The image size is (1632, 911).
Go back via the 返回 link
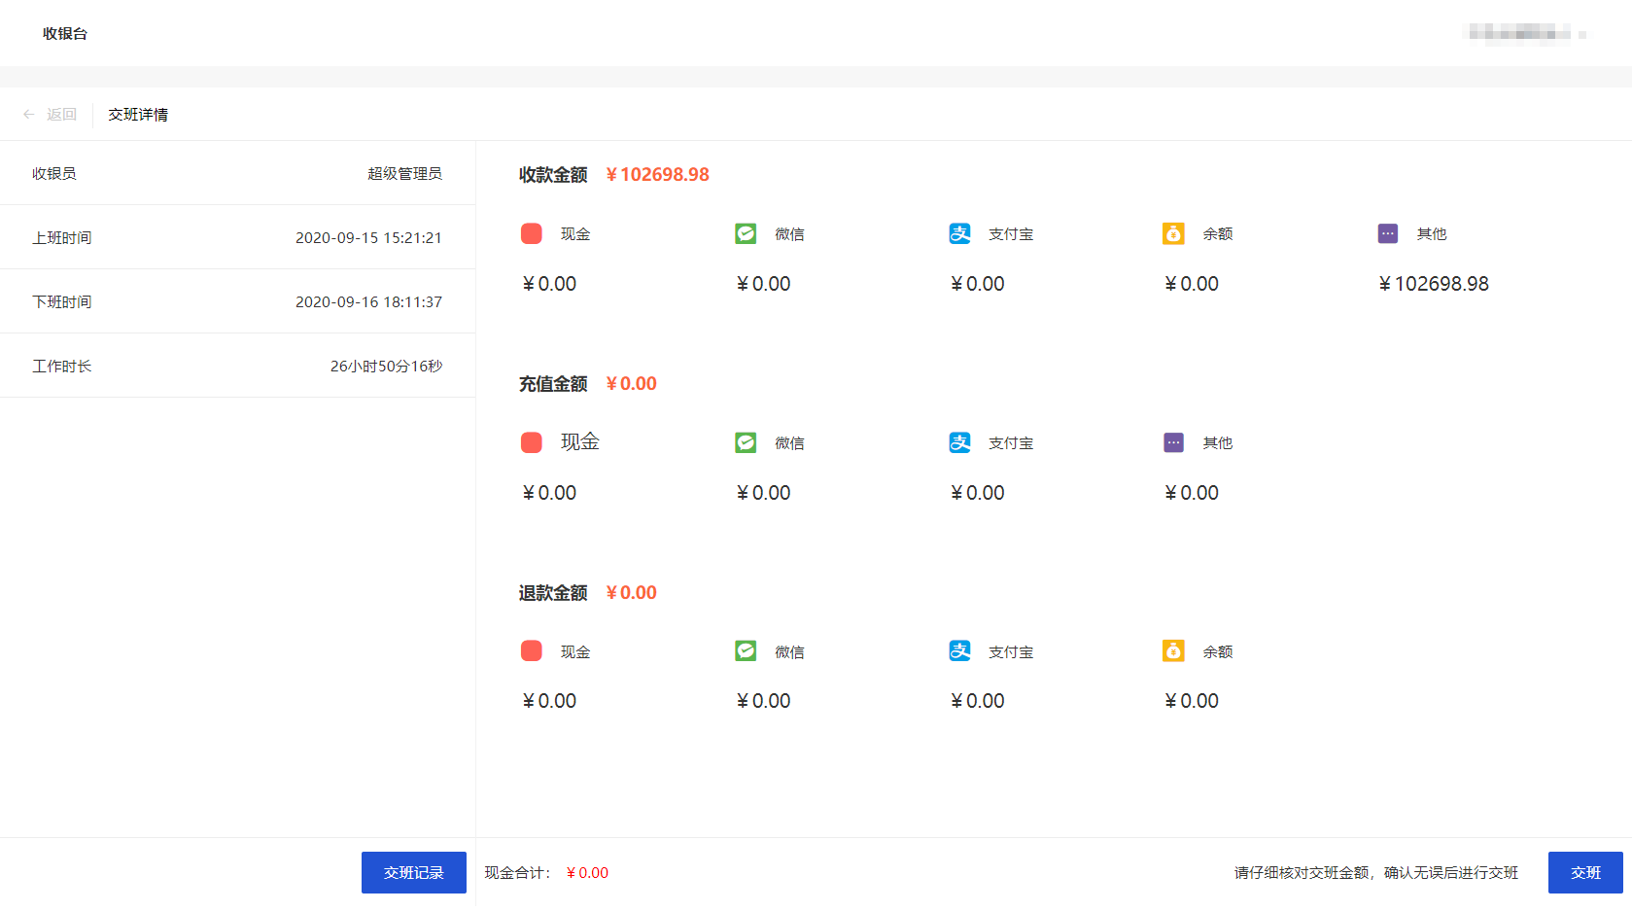pos(61,115)
